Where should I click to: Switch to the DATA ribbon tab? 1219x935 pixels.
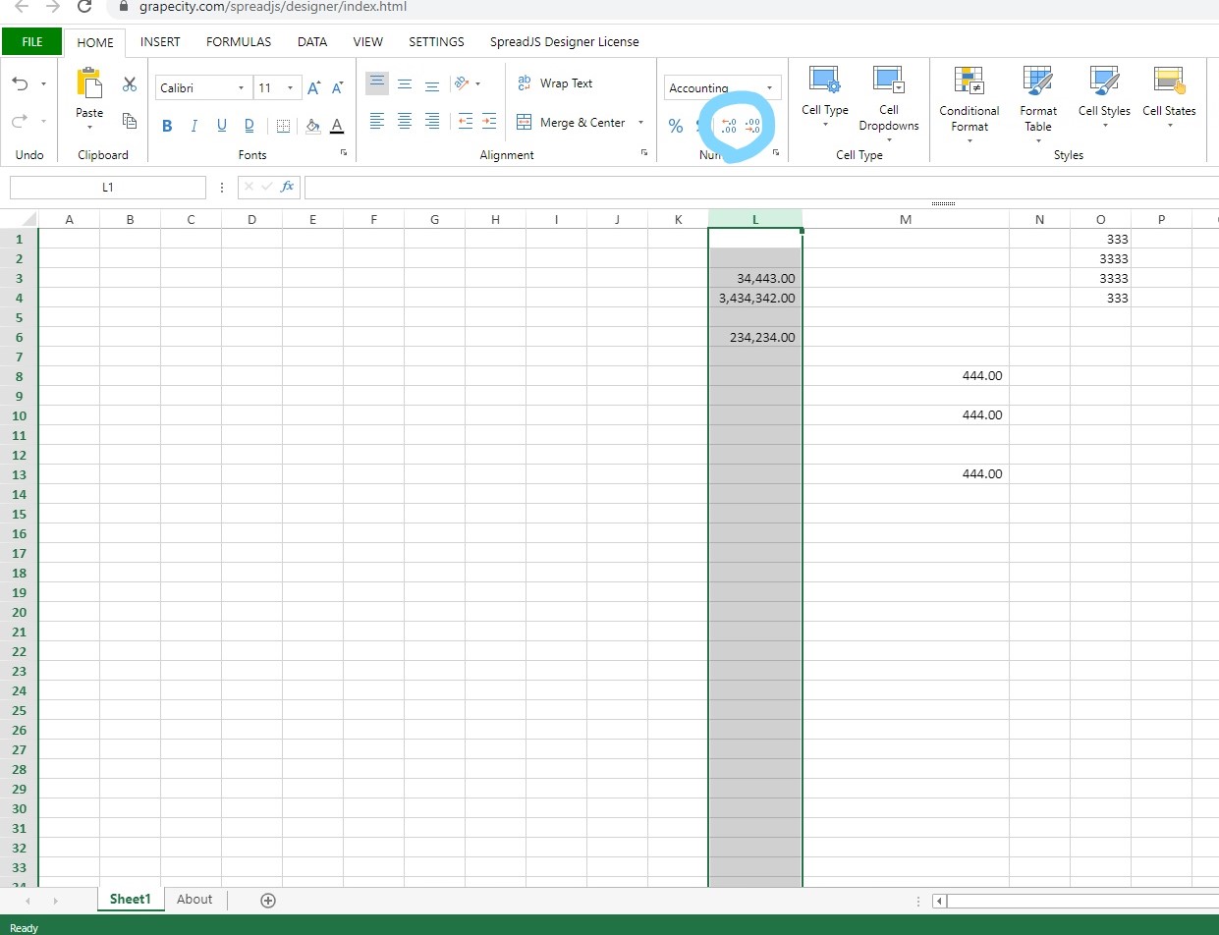pos(312,42)
